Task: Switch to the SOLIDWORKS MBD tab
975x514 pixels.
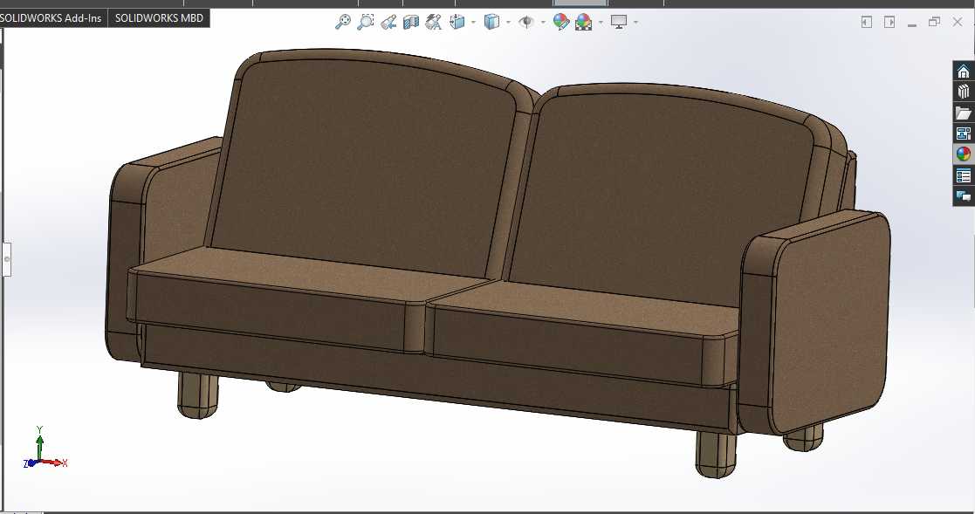Action: pos(159,18)
